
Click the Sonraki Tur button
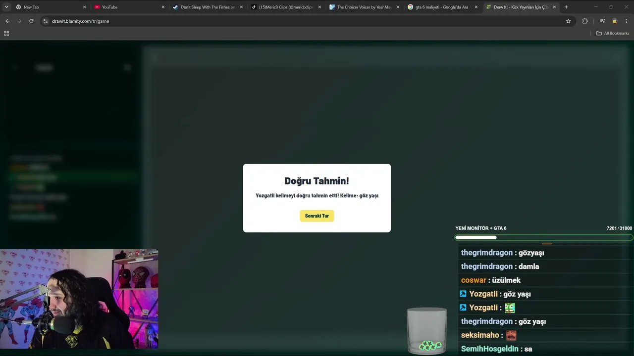pos(317,216)
